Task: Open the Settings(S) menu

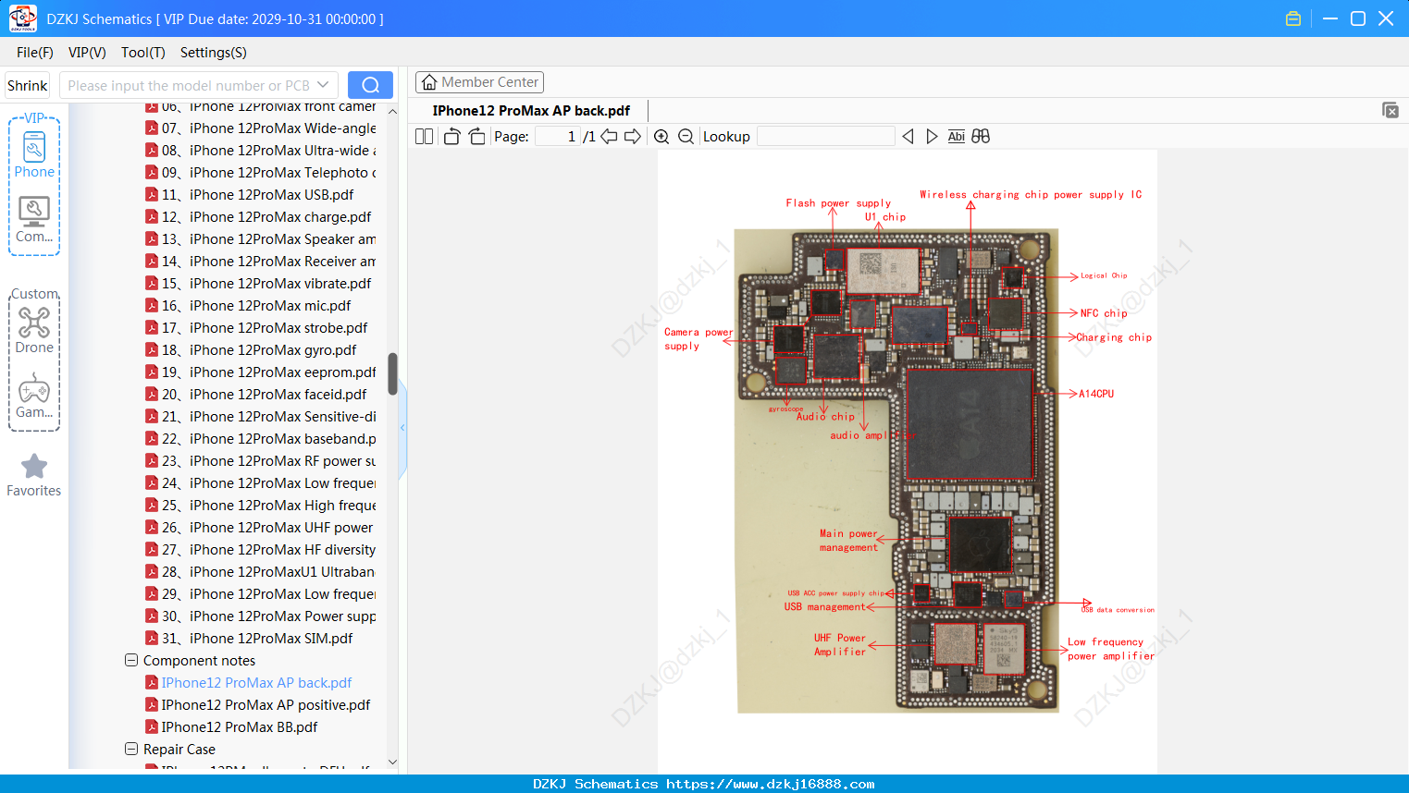Action: (x=214, y=53)
